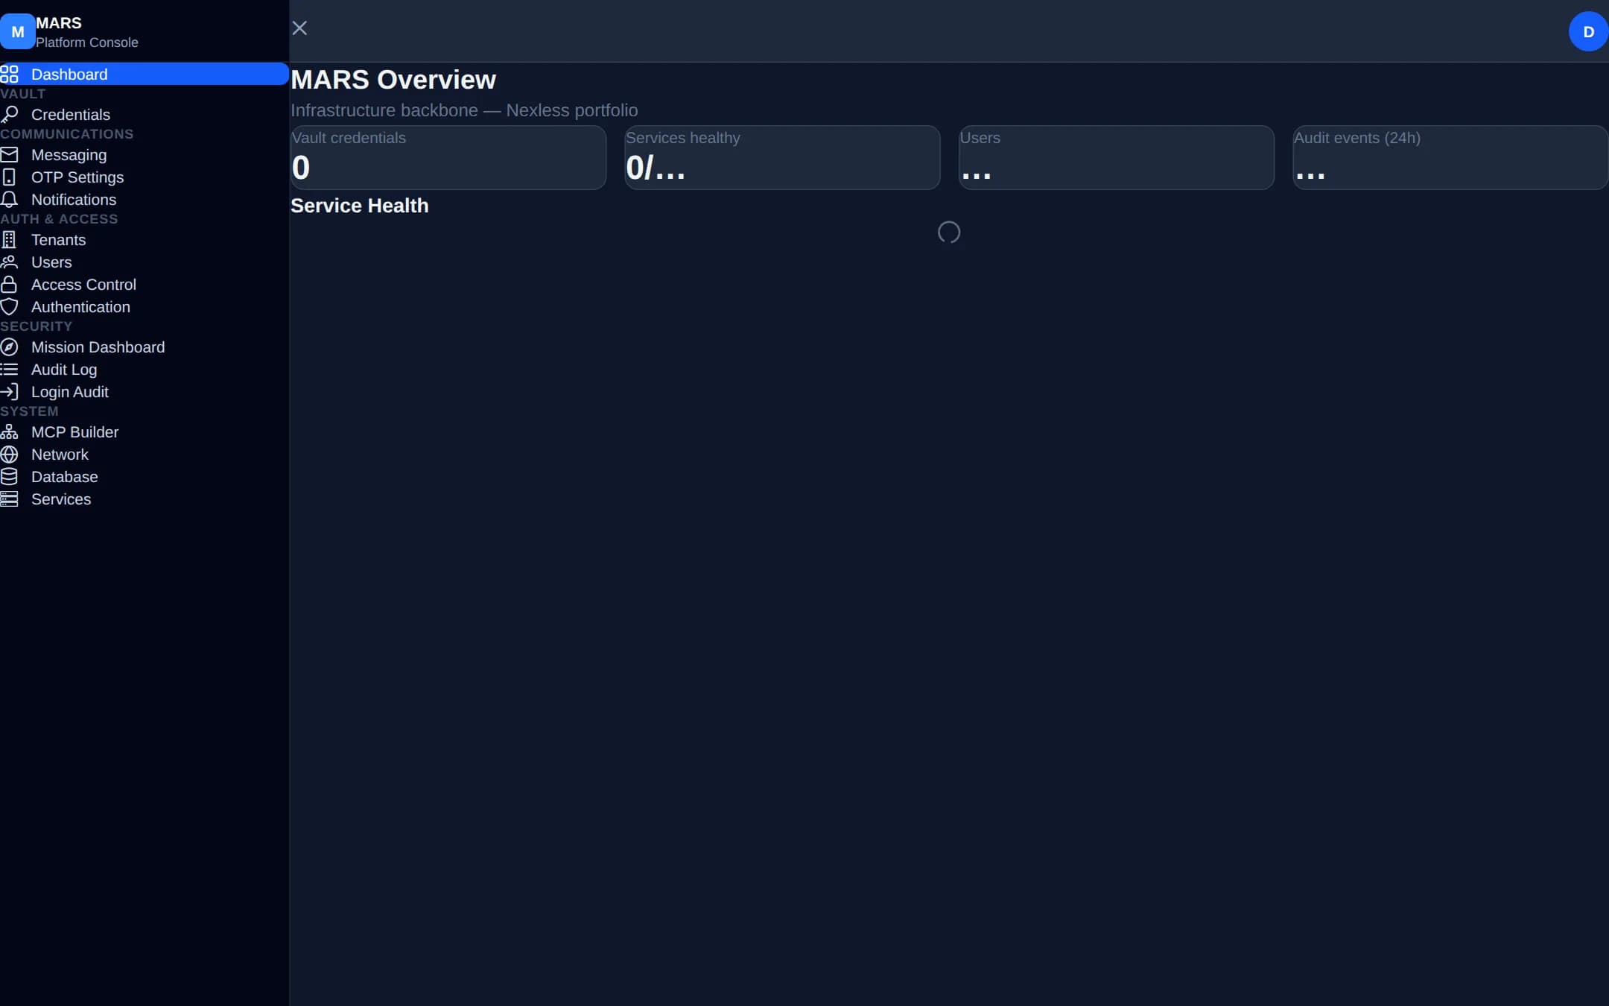Click the Services healthy stat card
The width and height of the screenshot is (1609, 1006).
click(x=782, y=157)
